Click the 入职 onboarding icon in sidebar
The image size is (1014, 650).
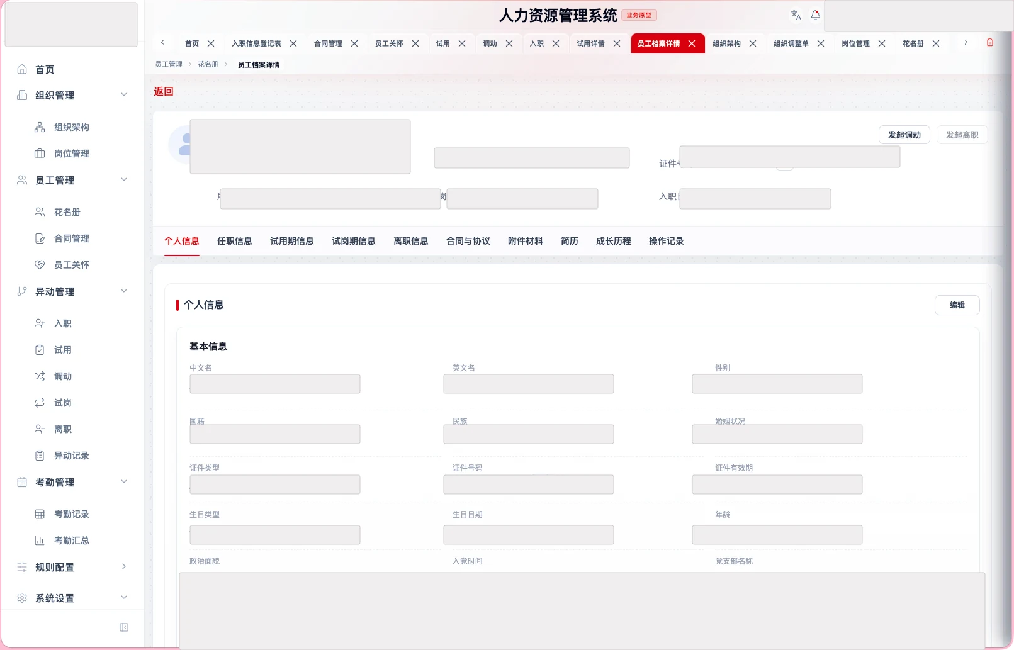click(40, 323)
